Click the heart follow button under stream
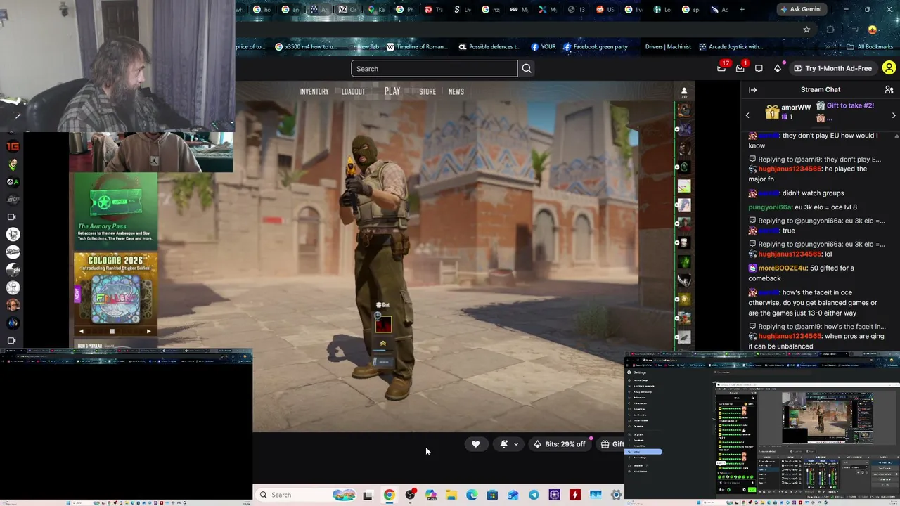Viewport: 900px width, 506px height. [475, 444]
